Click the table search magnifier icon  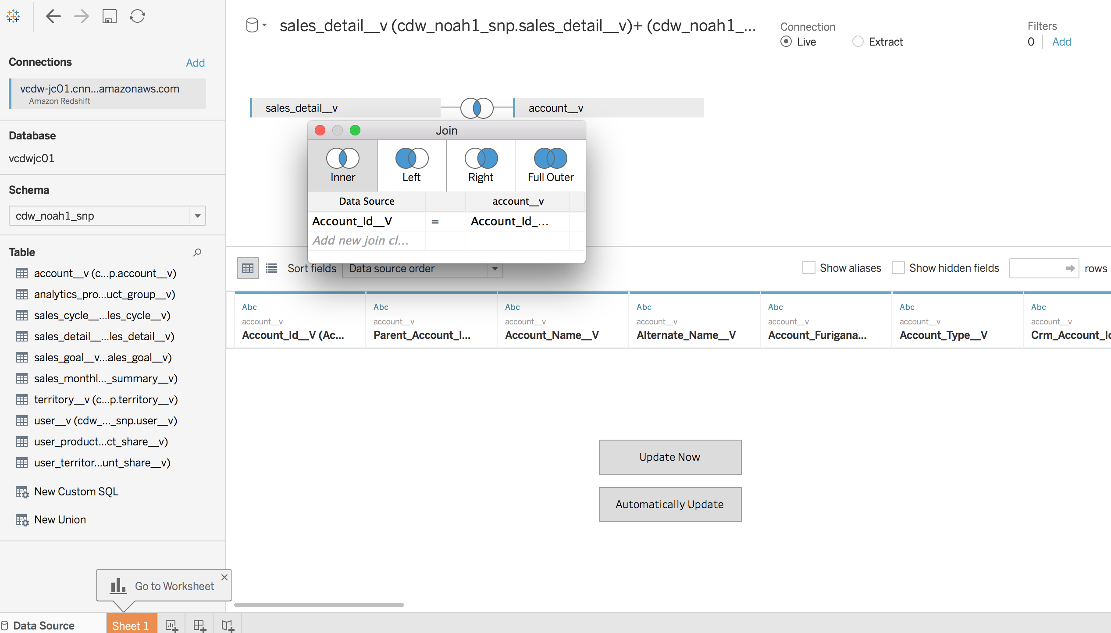click(197, 252)
